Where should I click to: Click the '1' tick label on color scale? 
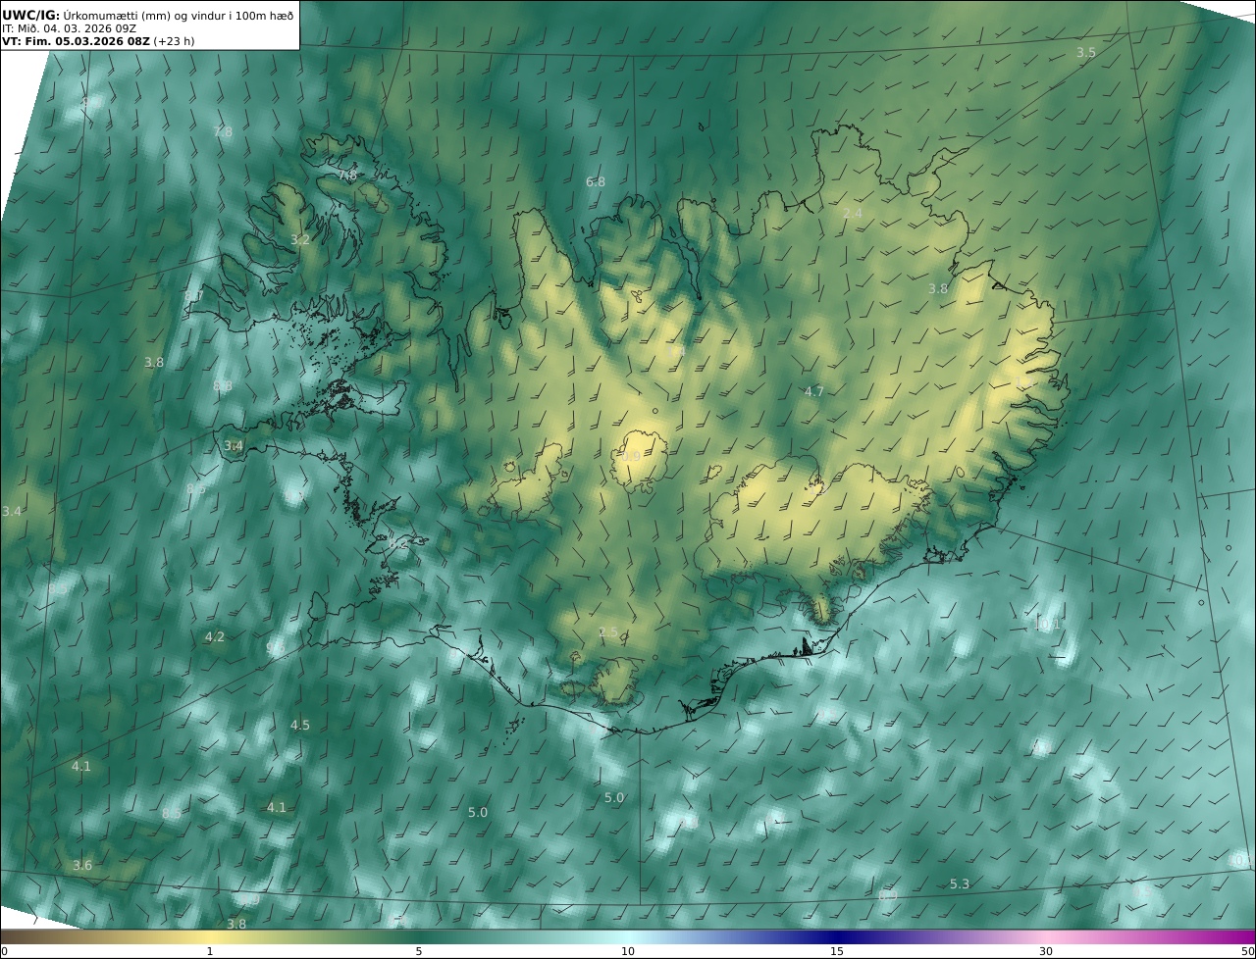(210, 951)
